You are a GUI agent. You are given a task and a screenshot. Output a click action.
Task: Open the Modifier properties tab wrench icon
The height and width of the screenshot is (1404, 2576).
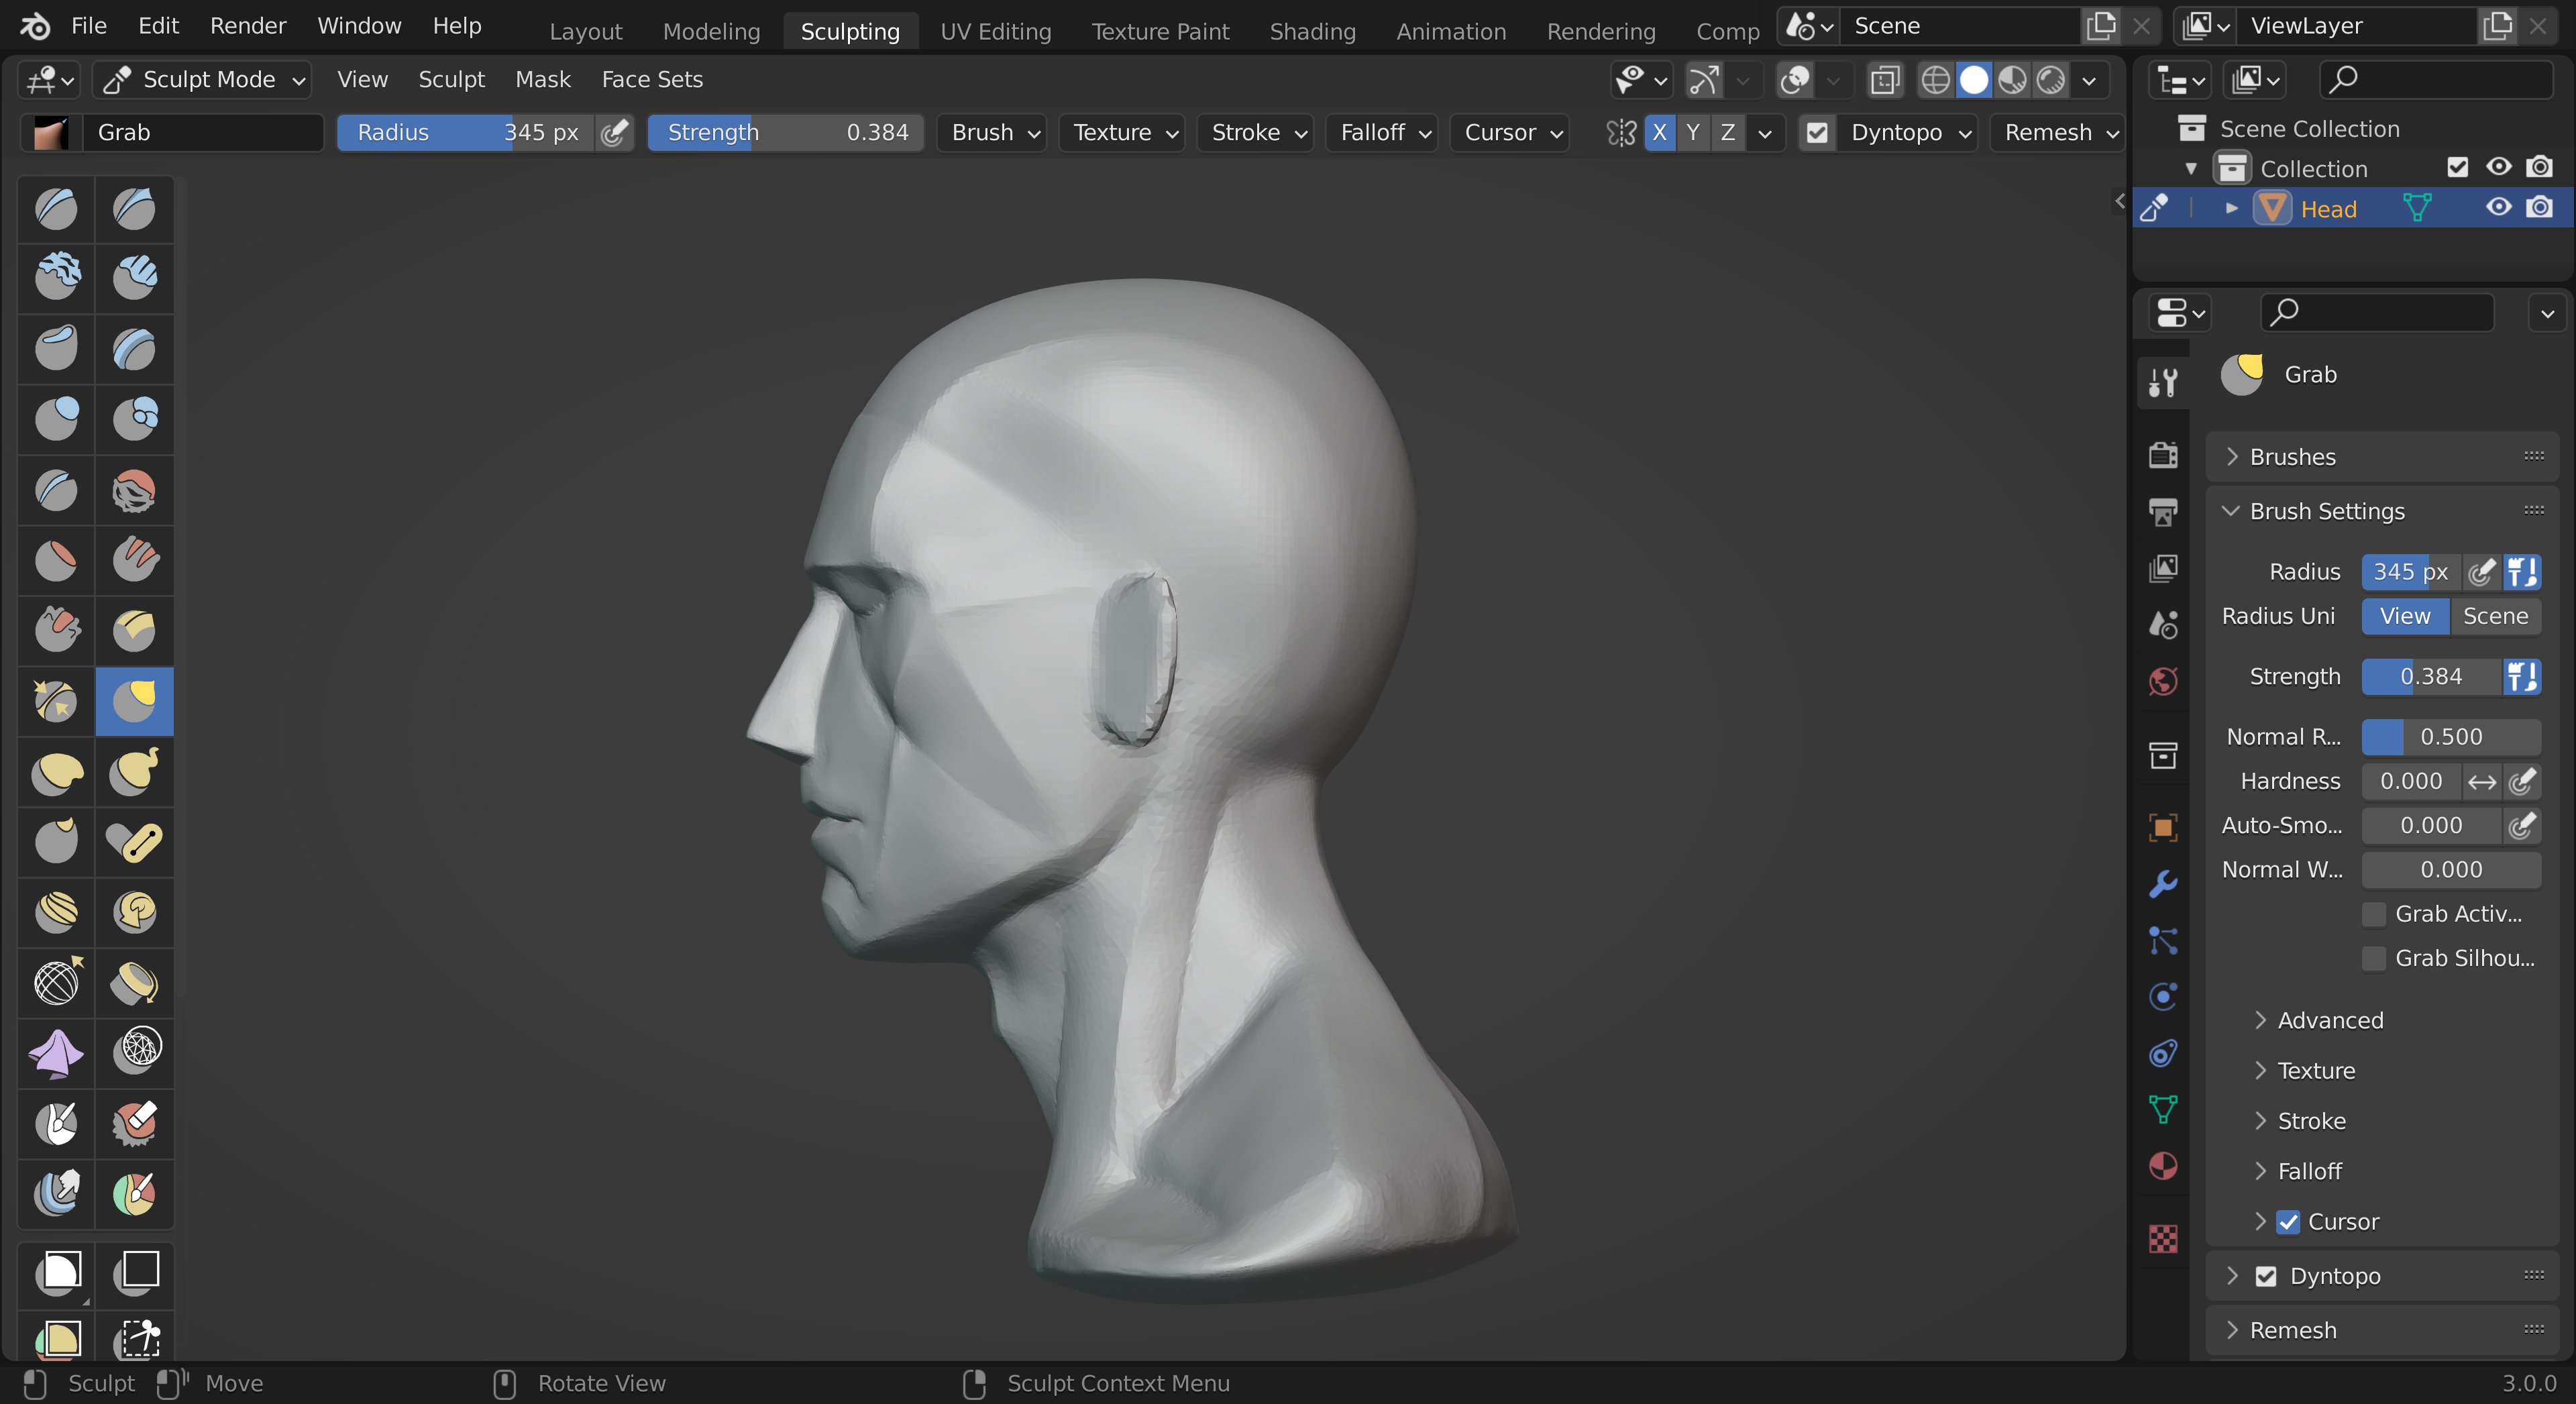[2163, 884]
